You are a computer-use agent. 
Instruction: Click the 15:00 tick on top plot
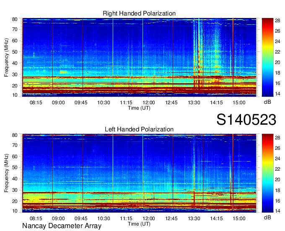(239, 103)
